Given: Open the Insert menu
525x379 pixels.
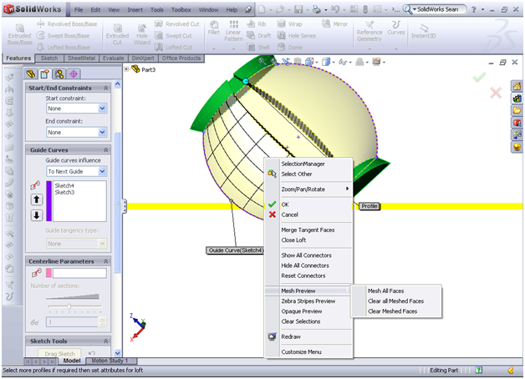Looking at the screenshot, I should (x=135, y=10).
